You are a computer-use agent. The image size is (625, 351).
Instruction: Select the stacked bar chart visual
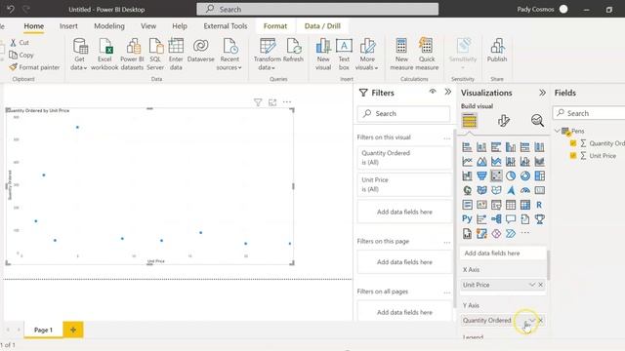467,147
